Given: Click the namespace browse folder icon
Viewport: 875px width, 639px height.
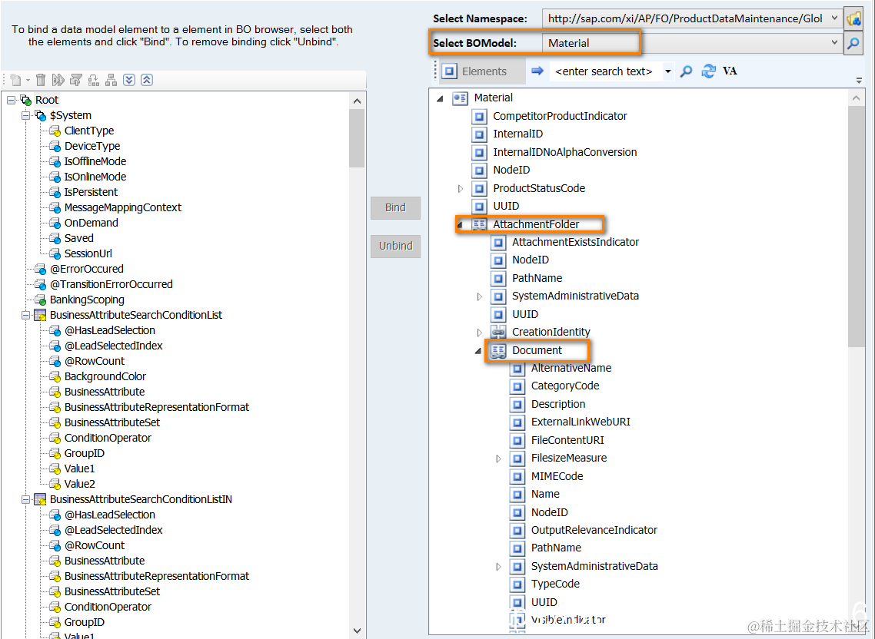Looking at the screenshot, I should [853, 18].
